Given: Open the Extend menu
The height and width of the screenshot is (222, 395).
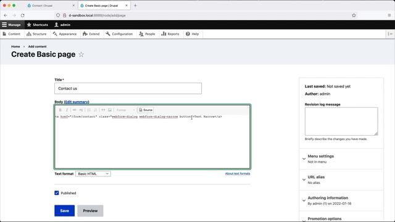Looking at the screenshot, I should coord(91,34).
